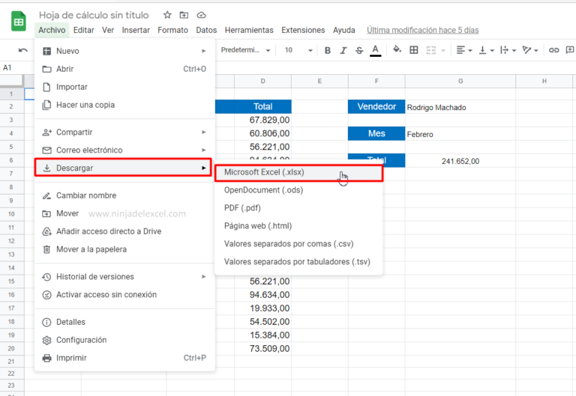Download as tab-separated values (.tsv)

click(298, 262)
